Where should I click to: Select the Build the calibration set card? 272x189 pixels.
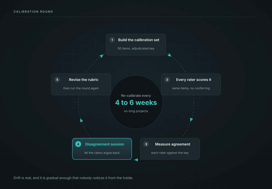(136, 45)
